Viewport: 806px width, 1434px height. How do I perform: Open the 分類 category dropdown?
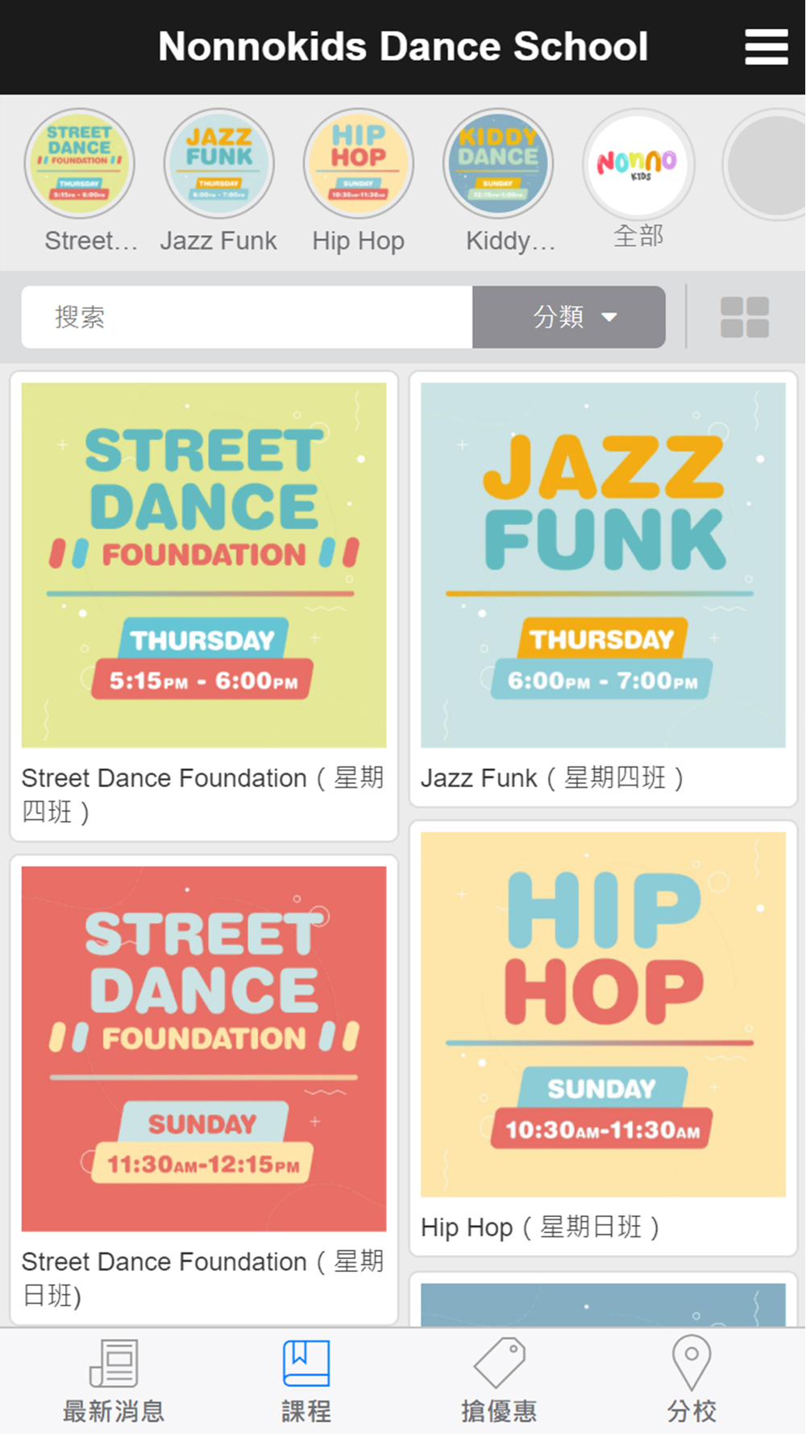click(x=569, y=317)
